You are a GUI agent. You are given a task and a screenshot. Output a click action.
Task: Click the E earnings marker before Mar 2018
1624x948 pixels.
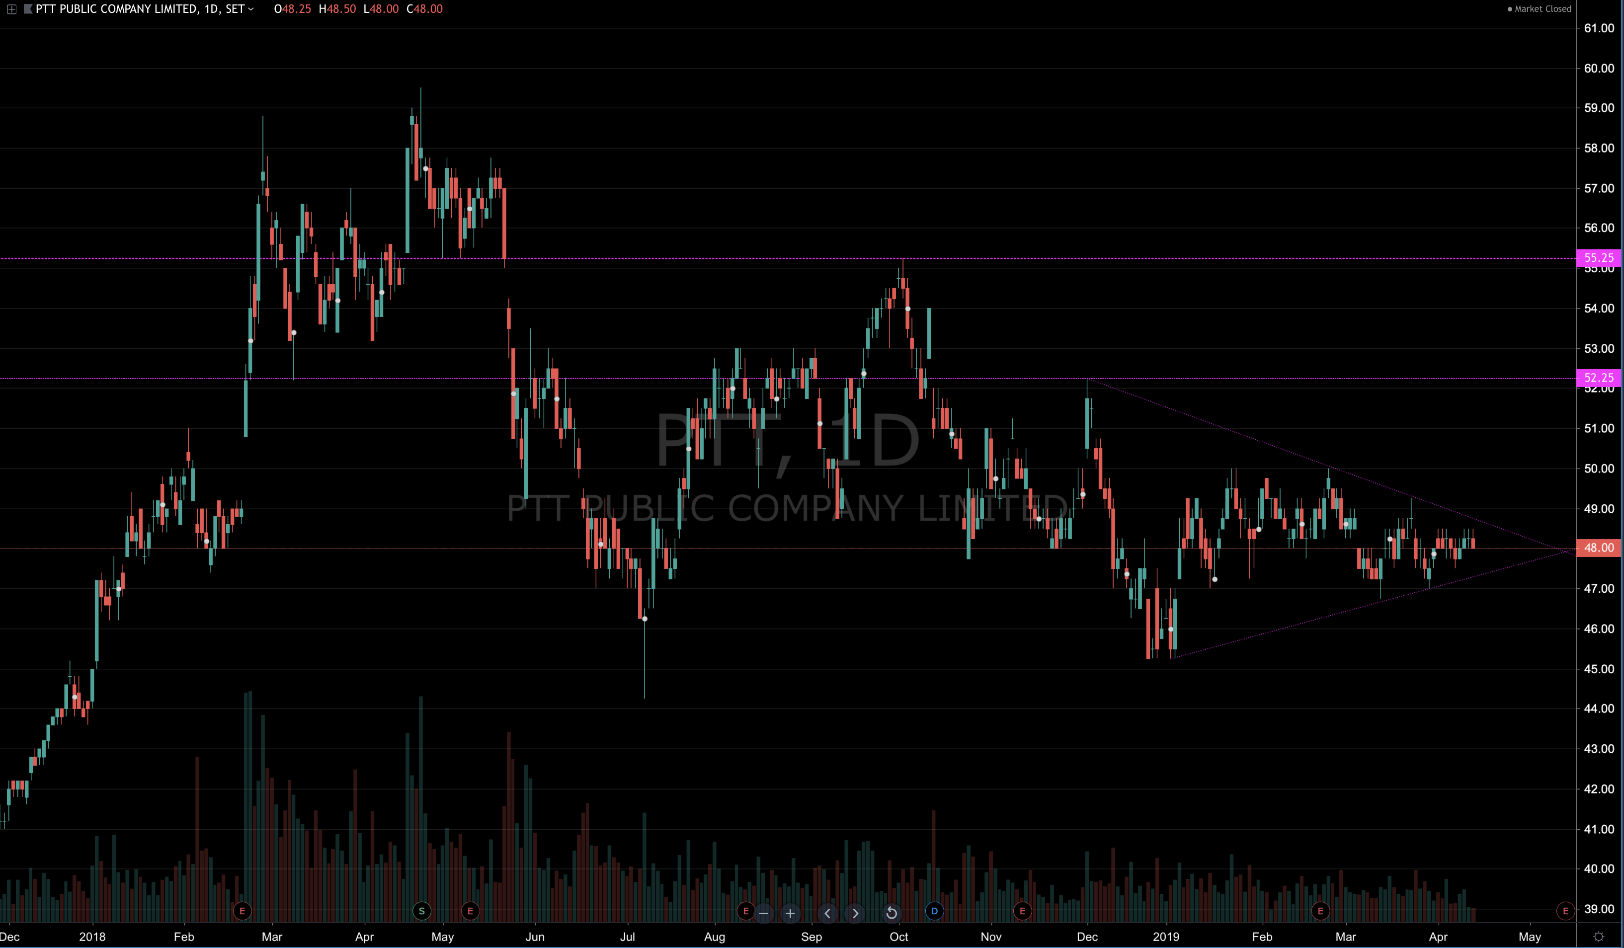pyautogui.click(x=243, y=911)
